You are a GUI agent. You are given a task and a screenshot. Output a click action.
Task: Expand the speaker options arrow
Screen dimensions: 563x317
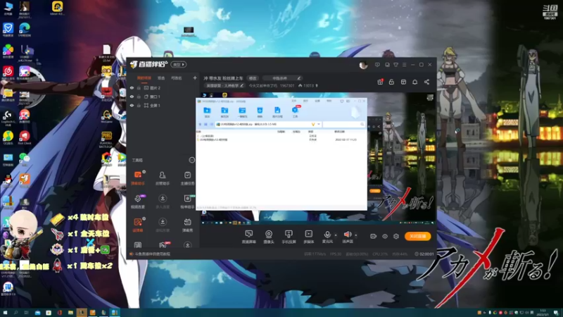356,235
